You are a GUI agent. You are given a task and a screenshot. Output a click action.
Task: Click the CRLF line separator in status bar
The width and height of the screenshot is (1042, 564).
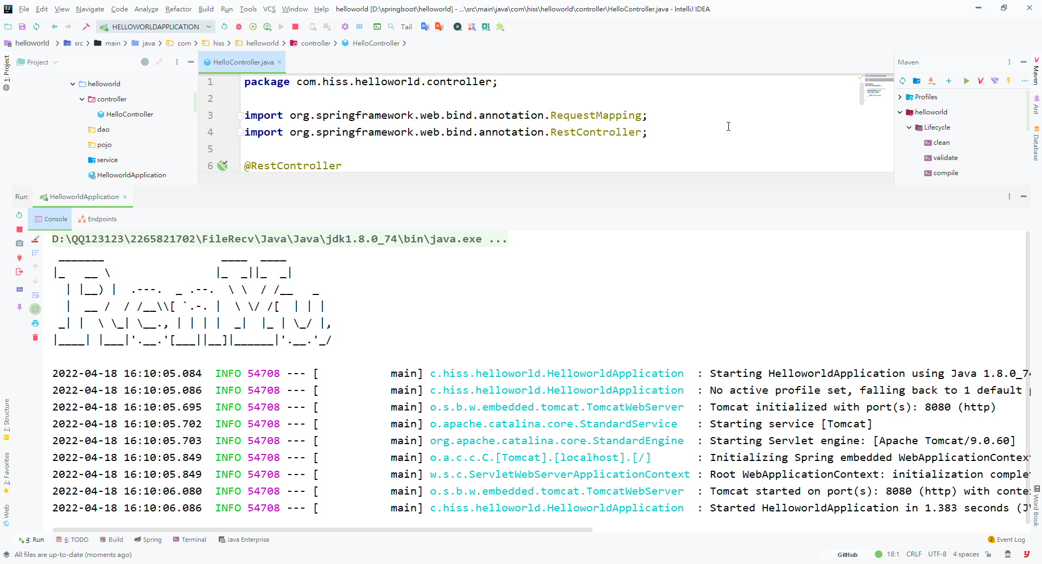click(914, 554)
